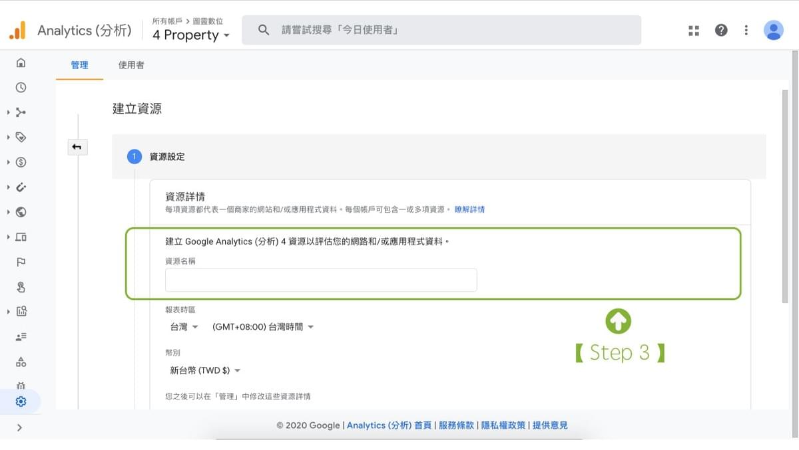Click the 資源名稱 input field
Image resolution: width=799 pixels, height=450 pixels.
point(321,280)
